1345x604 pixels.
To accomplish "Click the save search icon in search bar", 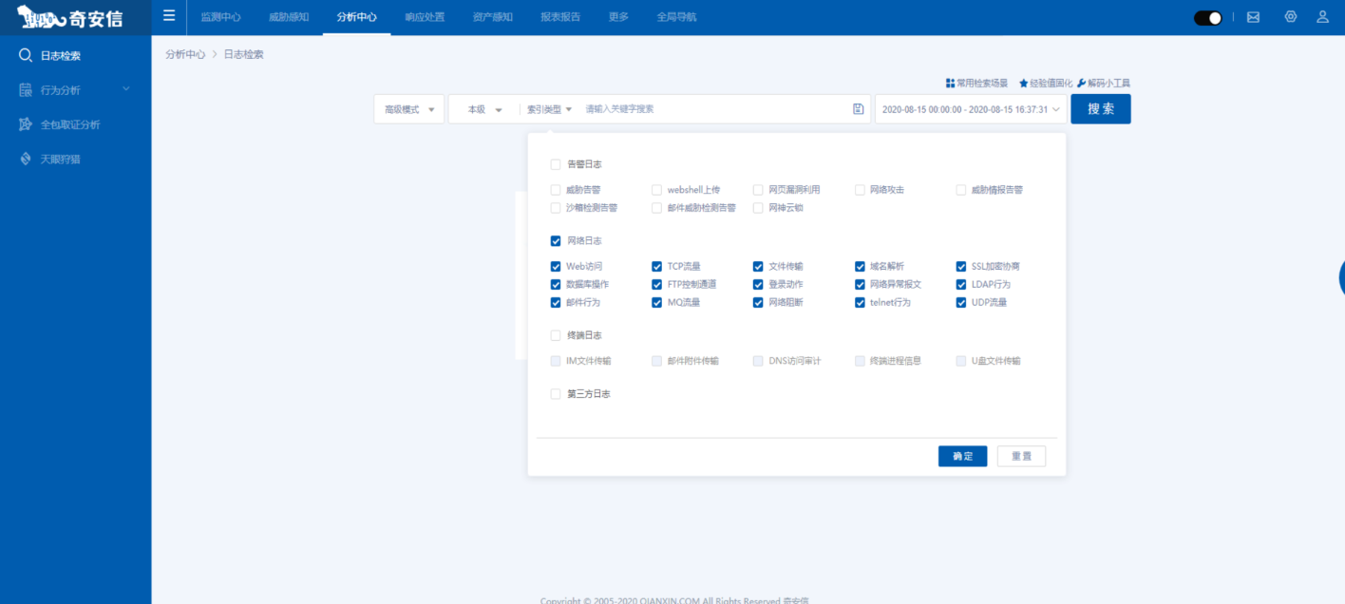I will click(859, 109).
